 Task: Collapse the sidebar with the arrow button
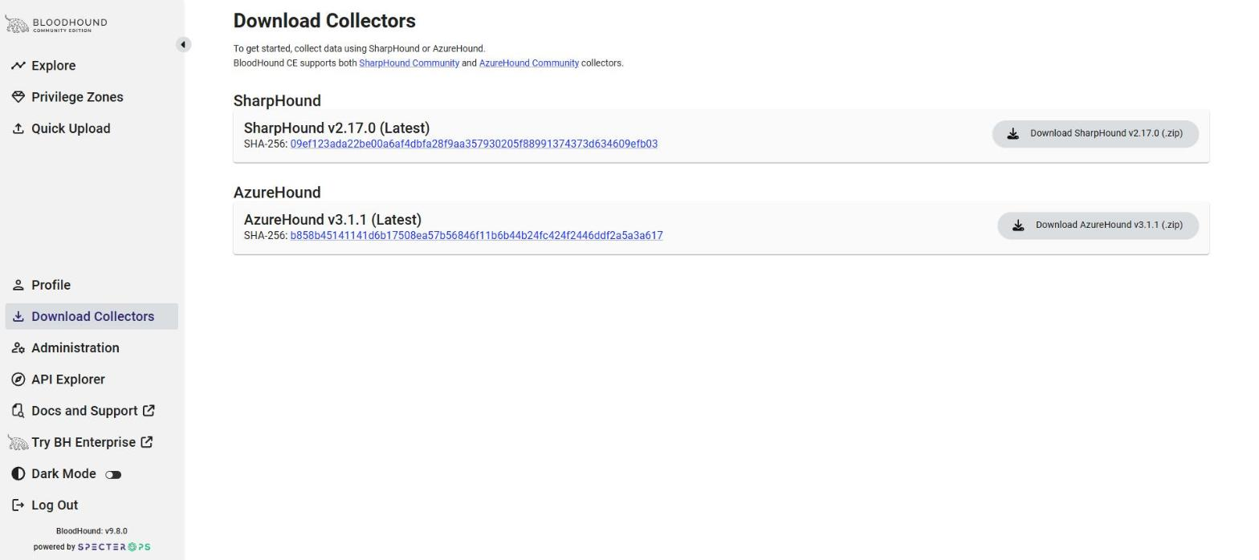183,44
